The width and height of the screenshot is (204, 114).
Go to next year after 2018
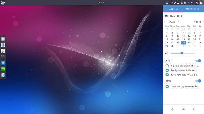[x=202, y=22]
